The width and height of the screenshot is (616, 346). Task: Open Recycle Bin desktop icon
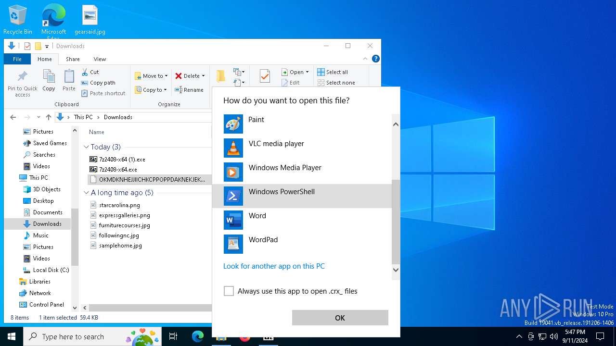click(18, 20)
